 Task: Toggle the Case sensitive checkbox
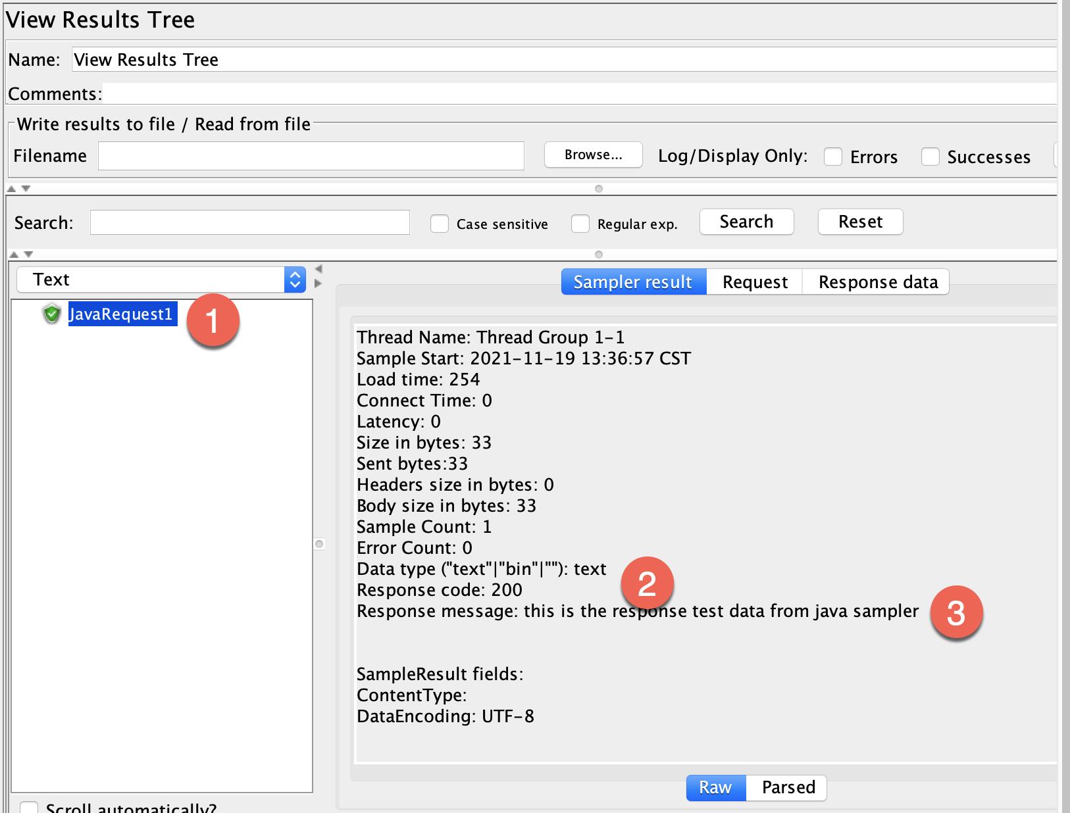point(439,224)
